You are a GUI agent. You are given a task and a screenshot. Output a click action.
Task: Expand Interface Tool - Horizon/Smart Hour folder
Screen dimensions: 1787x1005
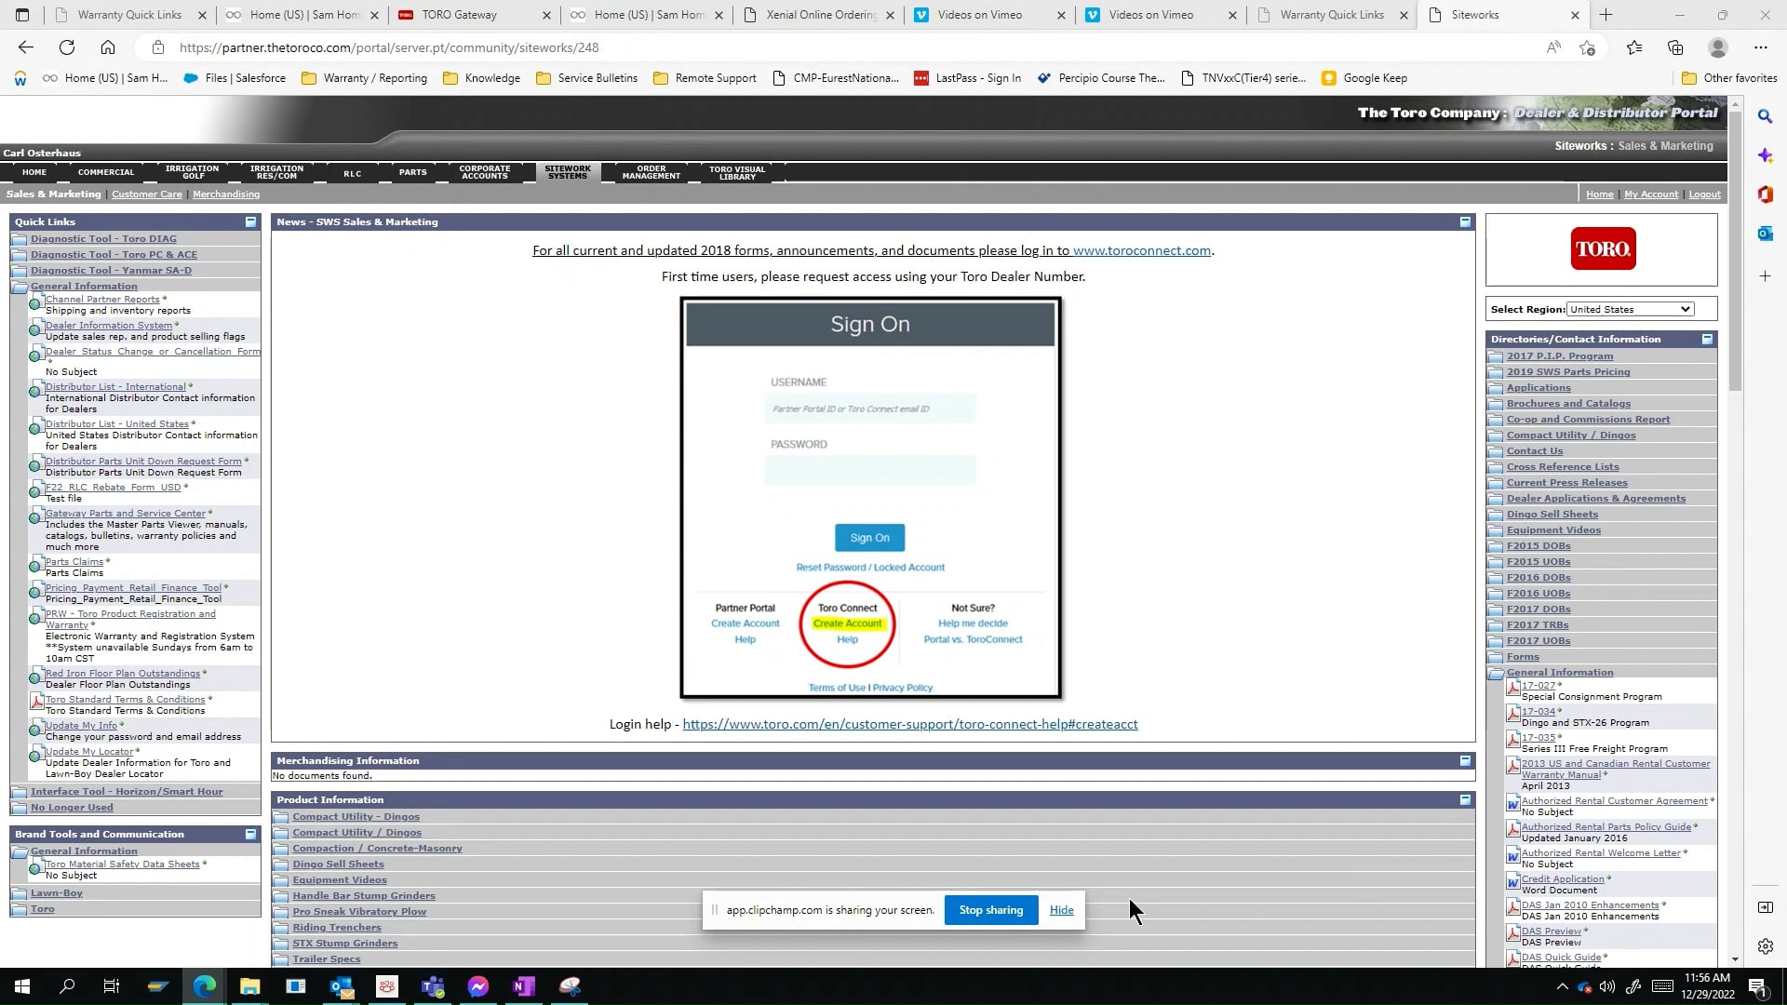click(x=127, y=791)
